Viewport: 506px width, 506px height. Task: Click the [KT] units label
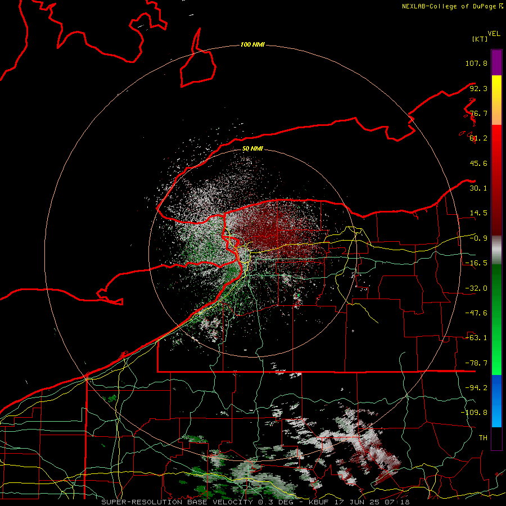coord(480,39)
